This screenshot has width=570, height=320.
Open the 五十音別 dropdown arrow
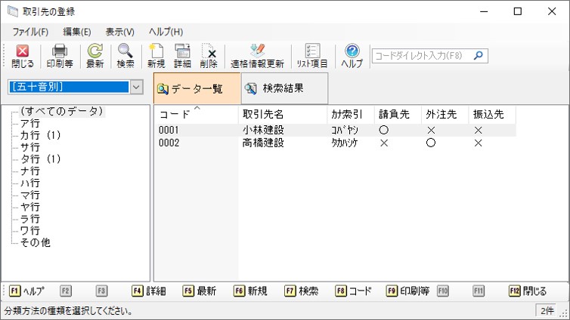(x=136, y=87)
